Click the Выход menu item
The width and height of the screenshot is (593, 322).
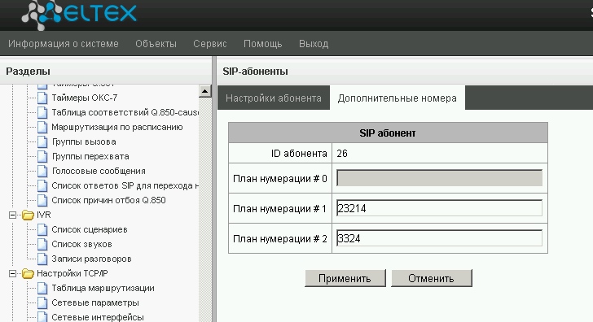coord(314,44)
